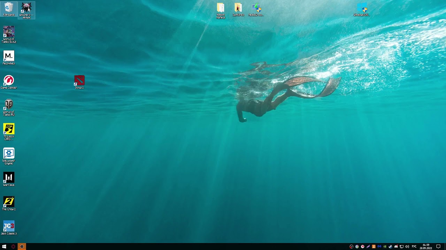
Task: Open the clock and date flyout
Action: point(426,247)
